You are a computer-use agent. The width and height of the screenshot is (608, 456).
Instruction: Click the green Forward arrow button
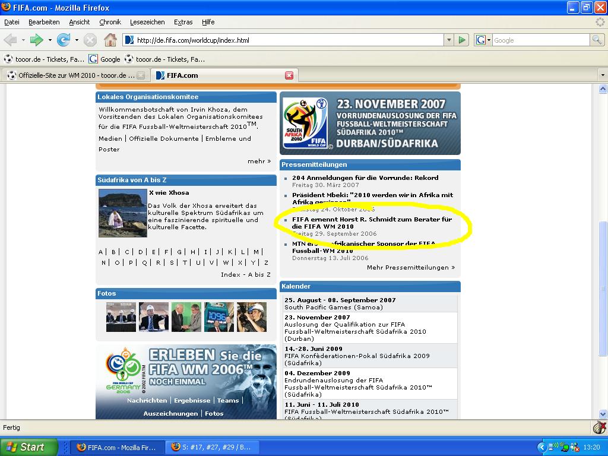[x=36, y=40]
